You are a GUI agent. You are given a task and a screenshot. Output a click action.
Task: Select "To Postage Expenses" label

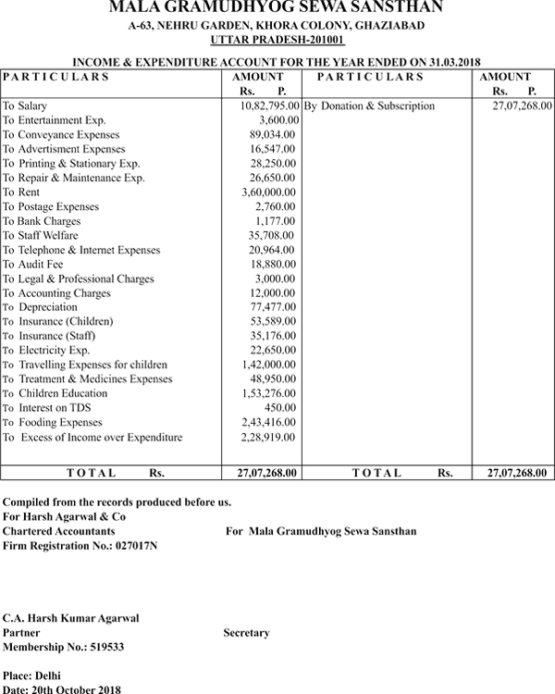[51, 206]
